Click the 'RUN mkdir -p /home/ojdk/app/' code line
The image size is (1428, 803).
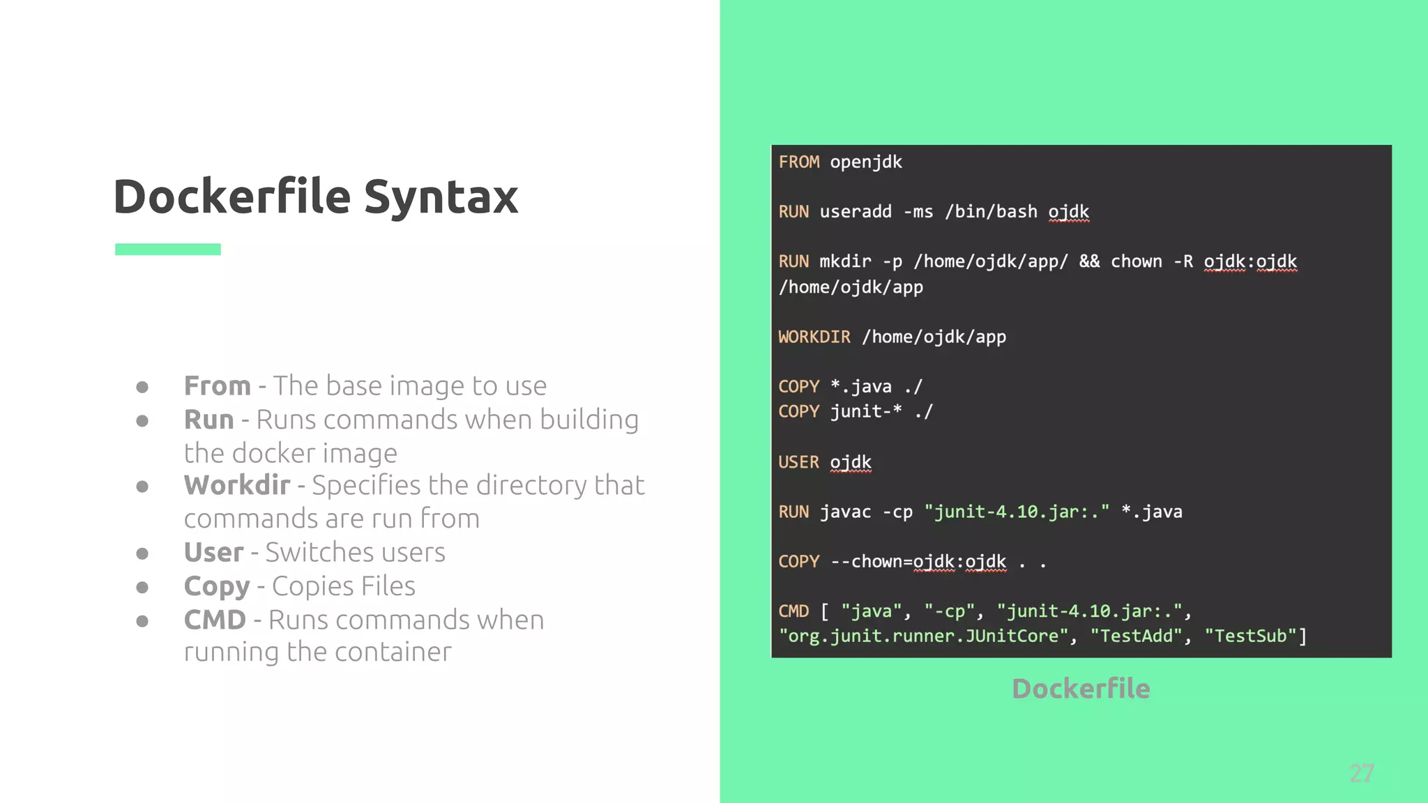(1038, 262)
